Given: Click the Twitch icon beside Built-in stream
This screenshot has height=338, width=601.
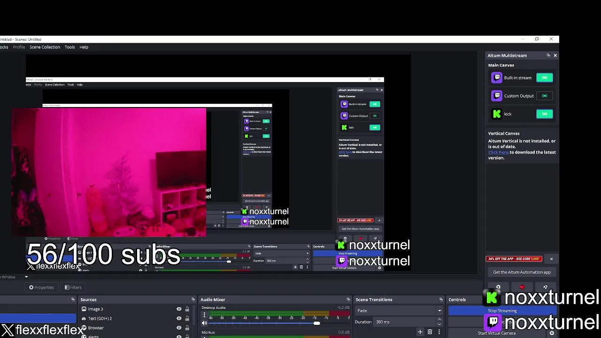Looking at the screenshot, I should pyautogui.click(x=497, y=77).
